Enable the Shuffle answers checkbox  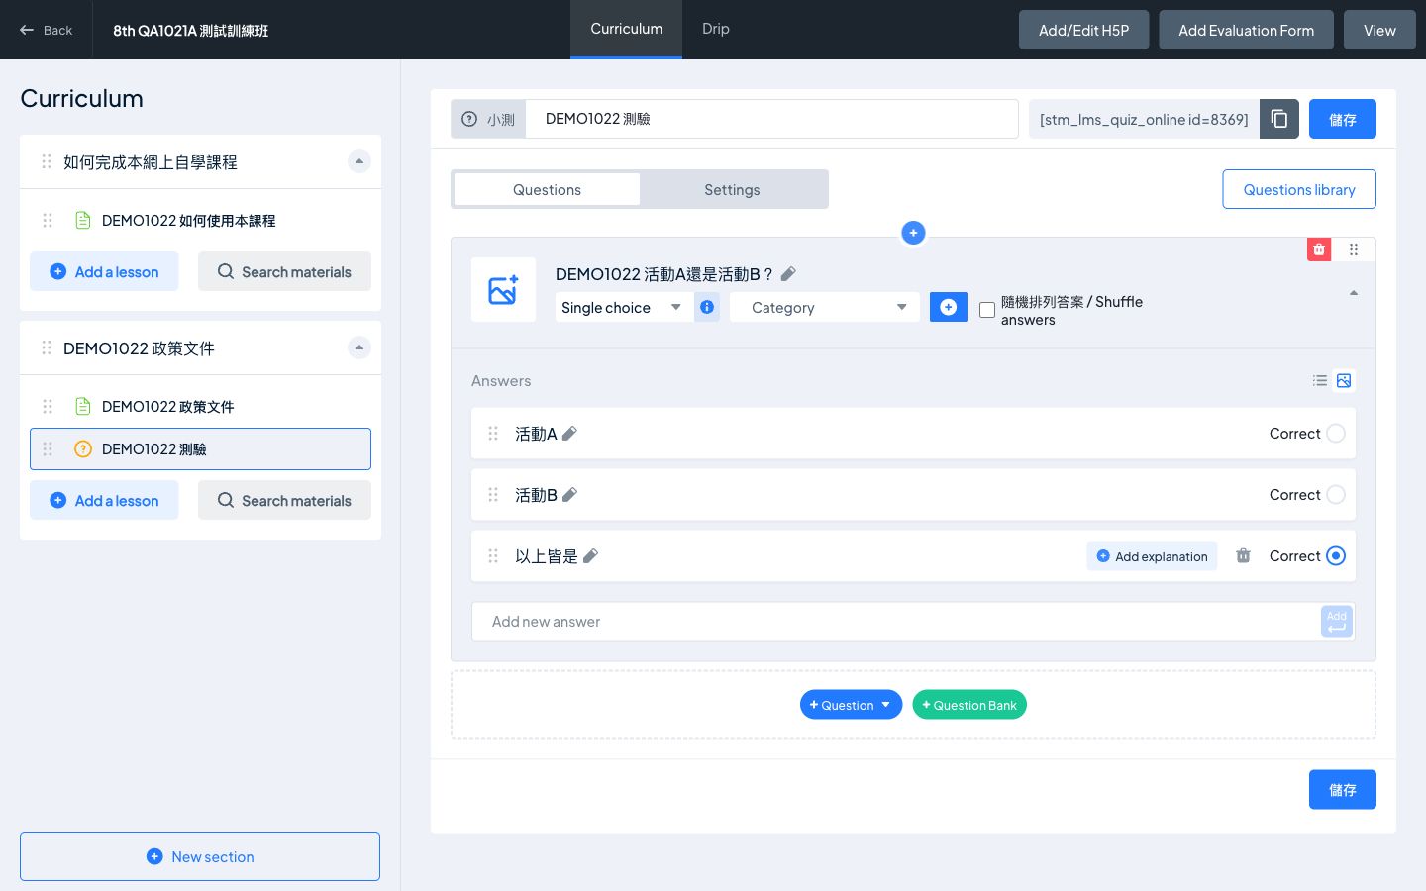[x=987, y=310]
